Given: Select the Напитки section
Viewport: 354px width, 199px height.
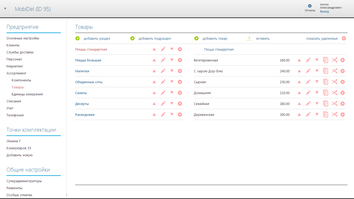Looking at the screenshot, I should pyautogui.click(x=82, y=71).
